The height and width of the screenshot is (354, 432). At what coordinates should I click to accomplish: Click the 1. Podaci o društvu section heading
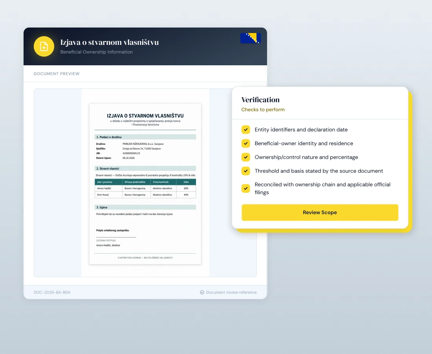point(145,137)
